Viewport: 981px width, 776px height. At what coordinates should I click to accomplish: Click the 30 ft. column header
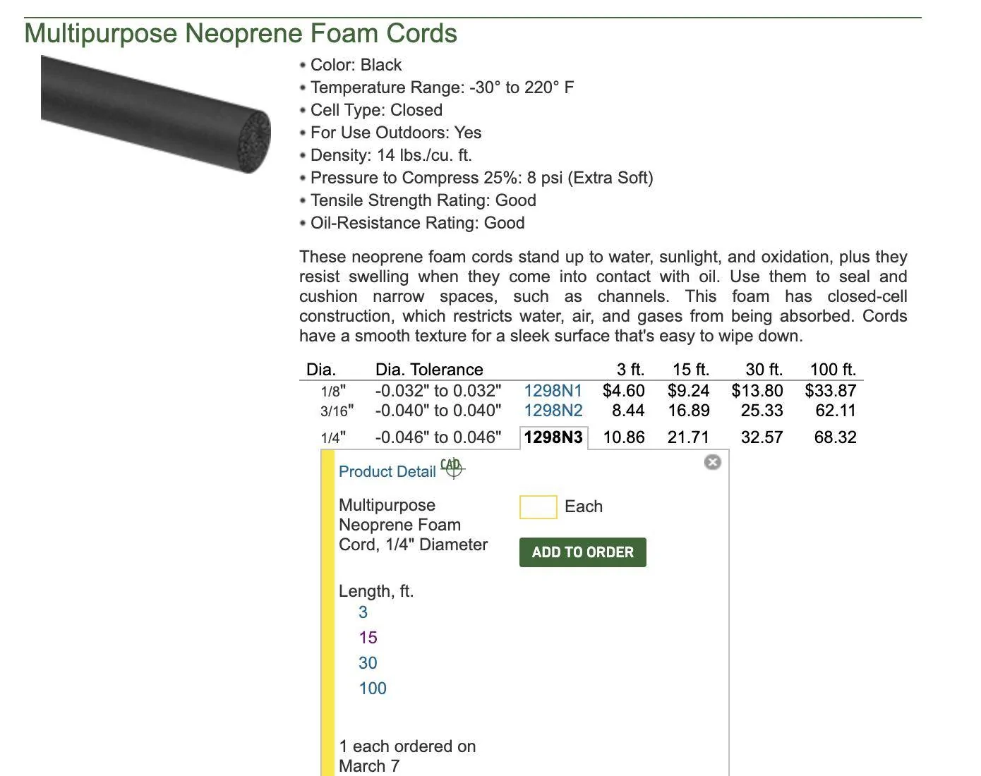[764, 370]
